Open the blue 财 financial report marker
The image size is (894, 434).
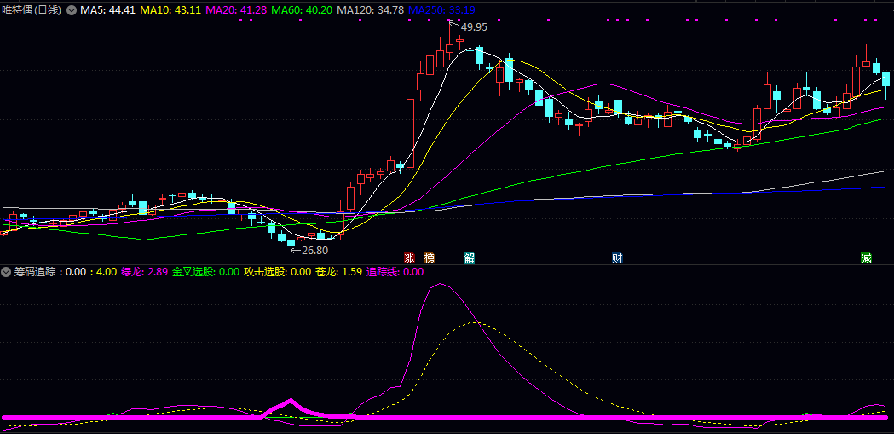[617, 258]
